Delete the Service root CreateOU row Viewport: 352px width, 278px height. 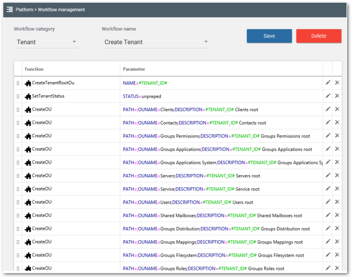coord(337,189)
